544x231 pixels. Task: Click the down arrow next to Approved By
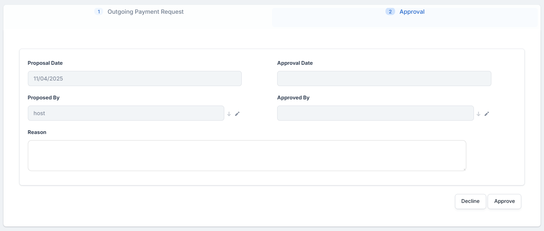(x=478, y=114)
